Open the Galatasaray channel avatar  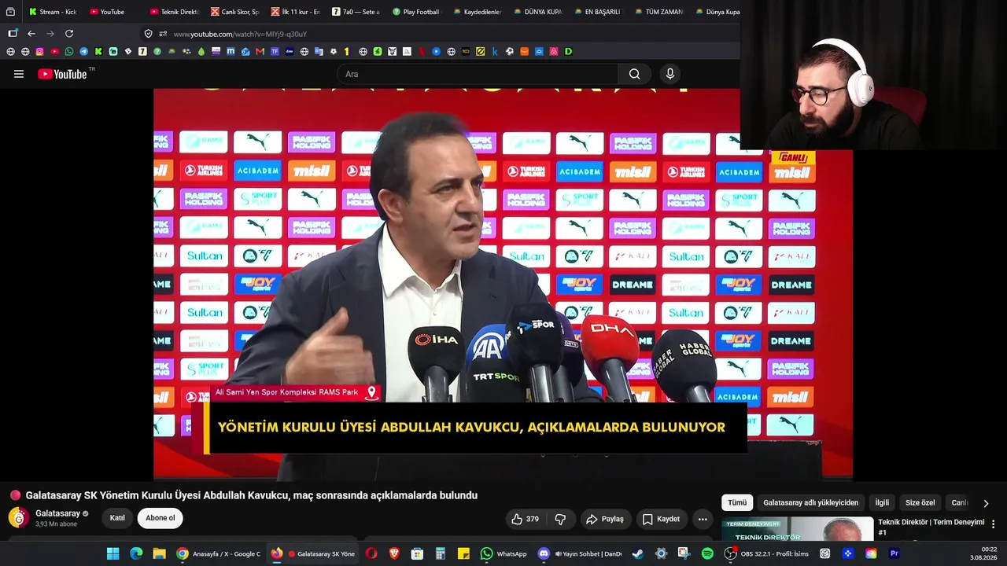pyautogui.click(x=19, y=517)
